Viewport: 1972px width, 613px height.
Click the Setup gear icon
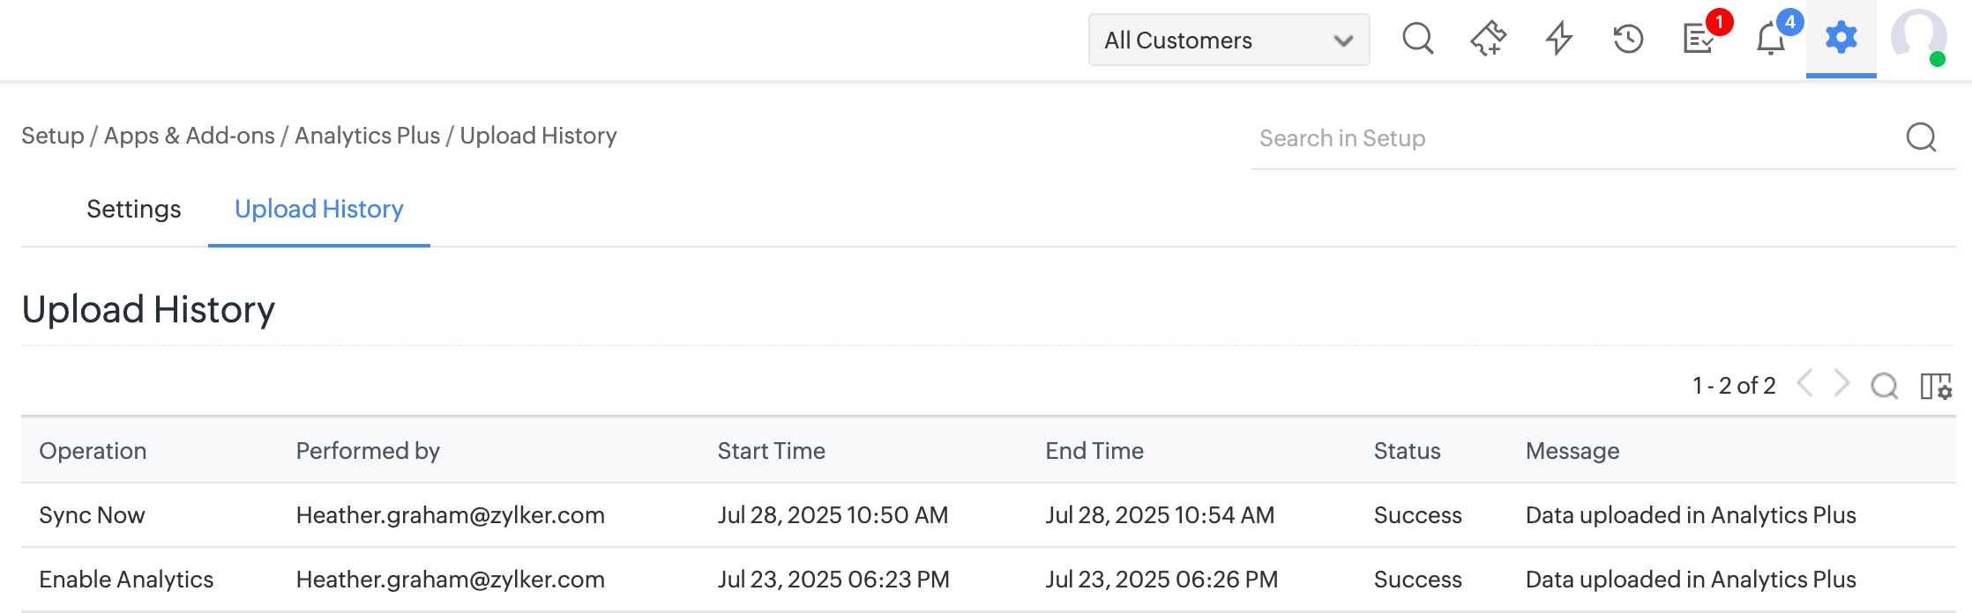point(1841,38)
